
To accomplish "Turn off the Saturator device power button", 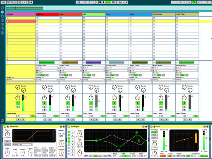I will [x=5, y=126].
